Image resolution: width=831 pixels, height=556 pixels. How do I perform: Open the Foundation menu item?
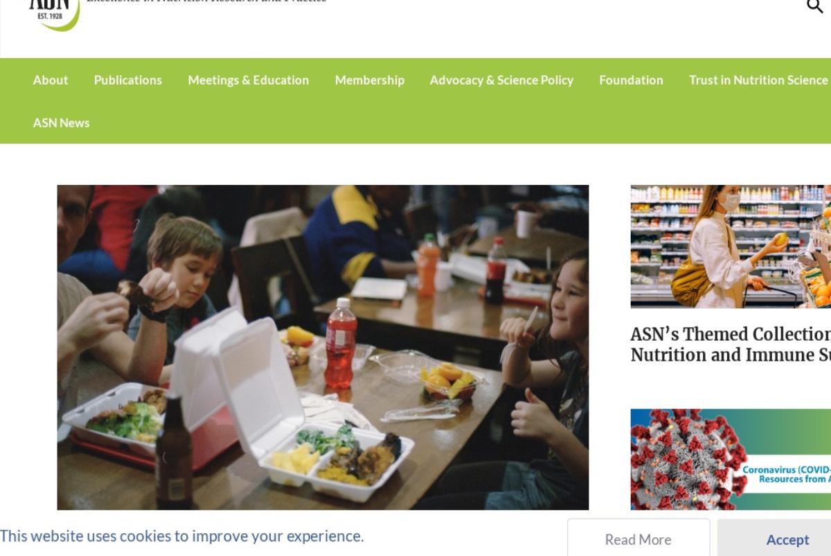631,80
